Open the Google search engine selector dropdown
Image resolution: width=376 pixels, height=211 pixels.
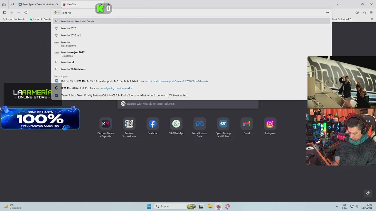(57, 13)
